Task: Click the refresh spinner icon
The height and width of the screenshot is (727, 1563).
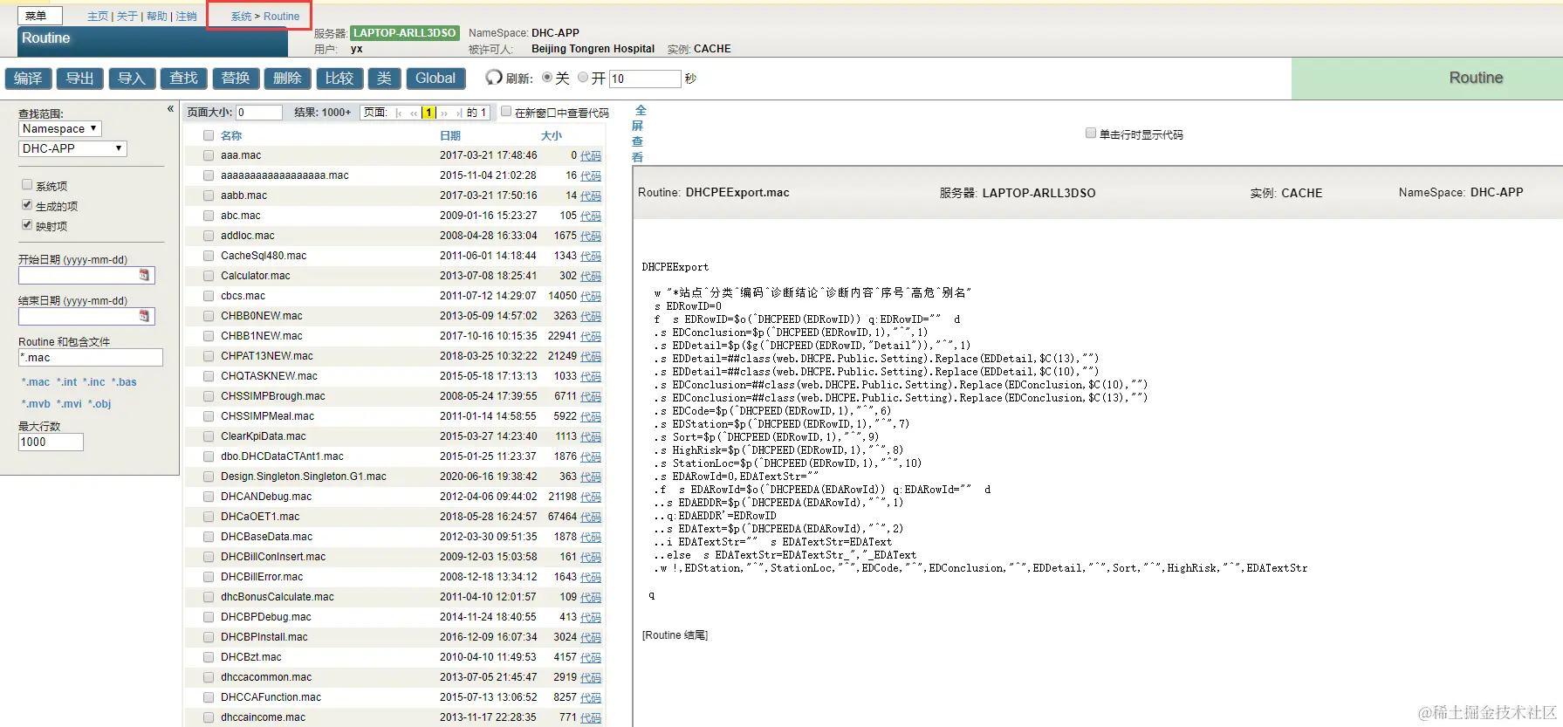Action: (494, 78)
